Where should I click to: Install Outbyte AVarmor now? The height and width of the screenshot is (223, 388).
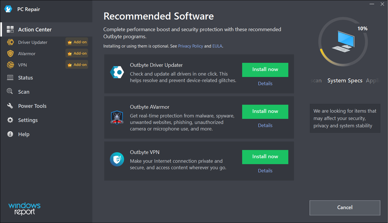[265, 111]
